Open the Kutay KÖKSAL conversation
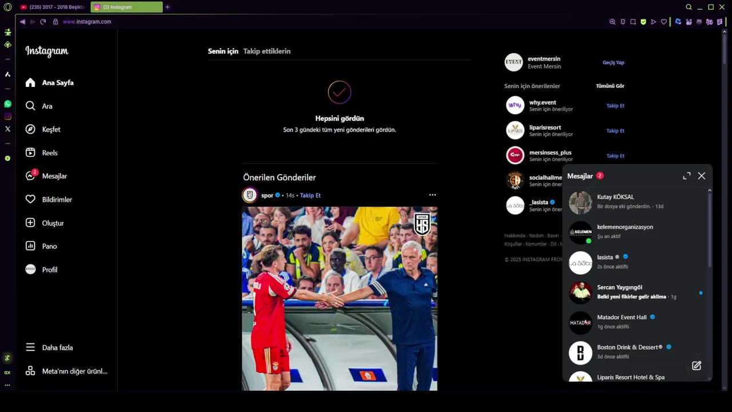 tap(635, 201)
